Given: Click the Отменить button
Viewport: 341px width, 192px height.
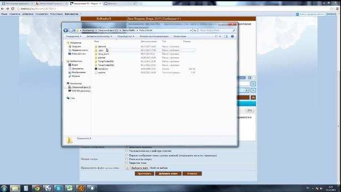Looking at the screenshot, I should (x=192, y=173).
